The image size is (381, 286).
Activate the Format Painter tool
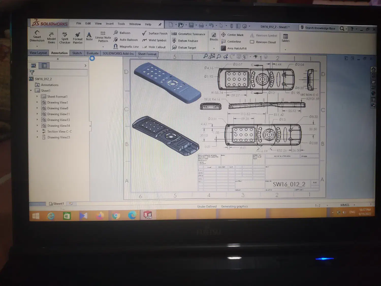coord(77,38)
